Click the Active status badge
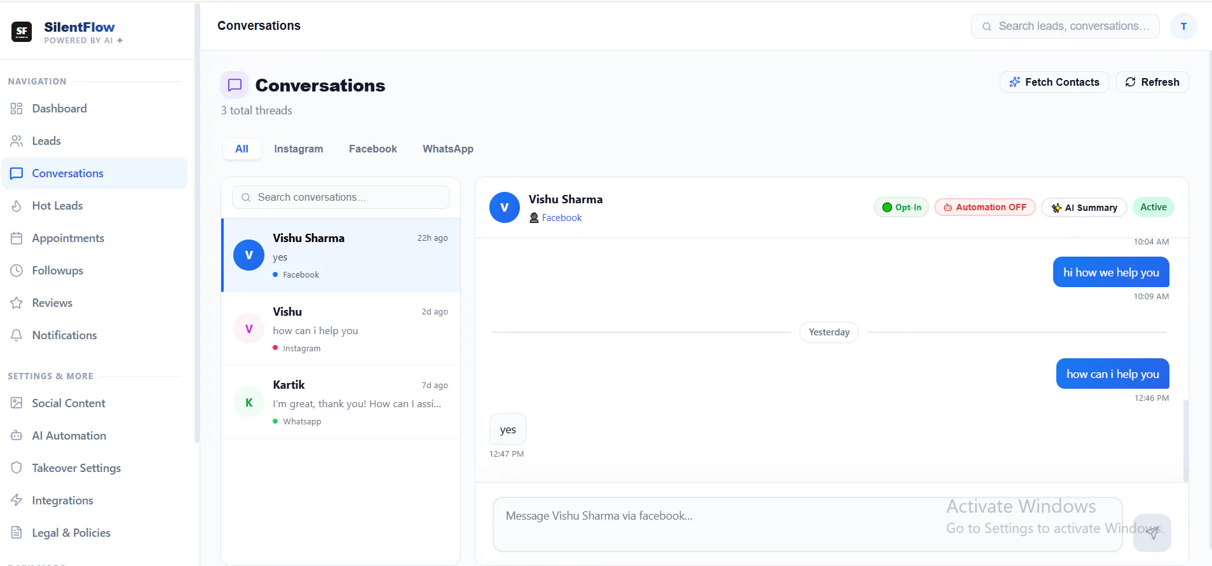1212x566 pixels. click(1153, 207)
